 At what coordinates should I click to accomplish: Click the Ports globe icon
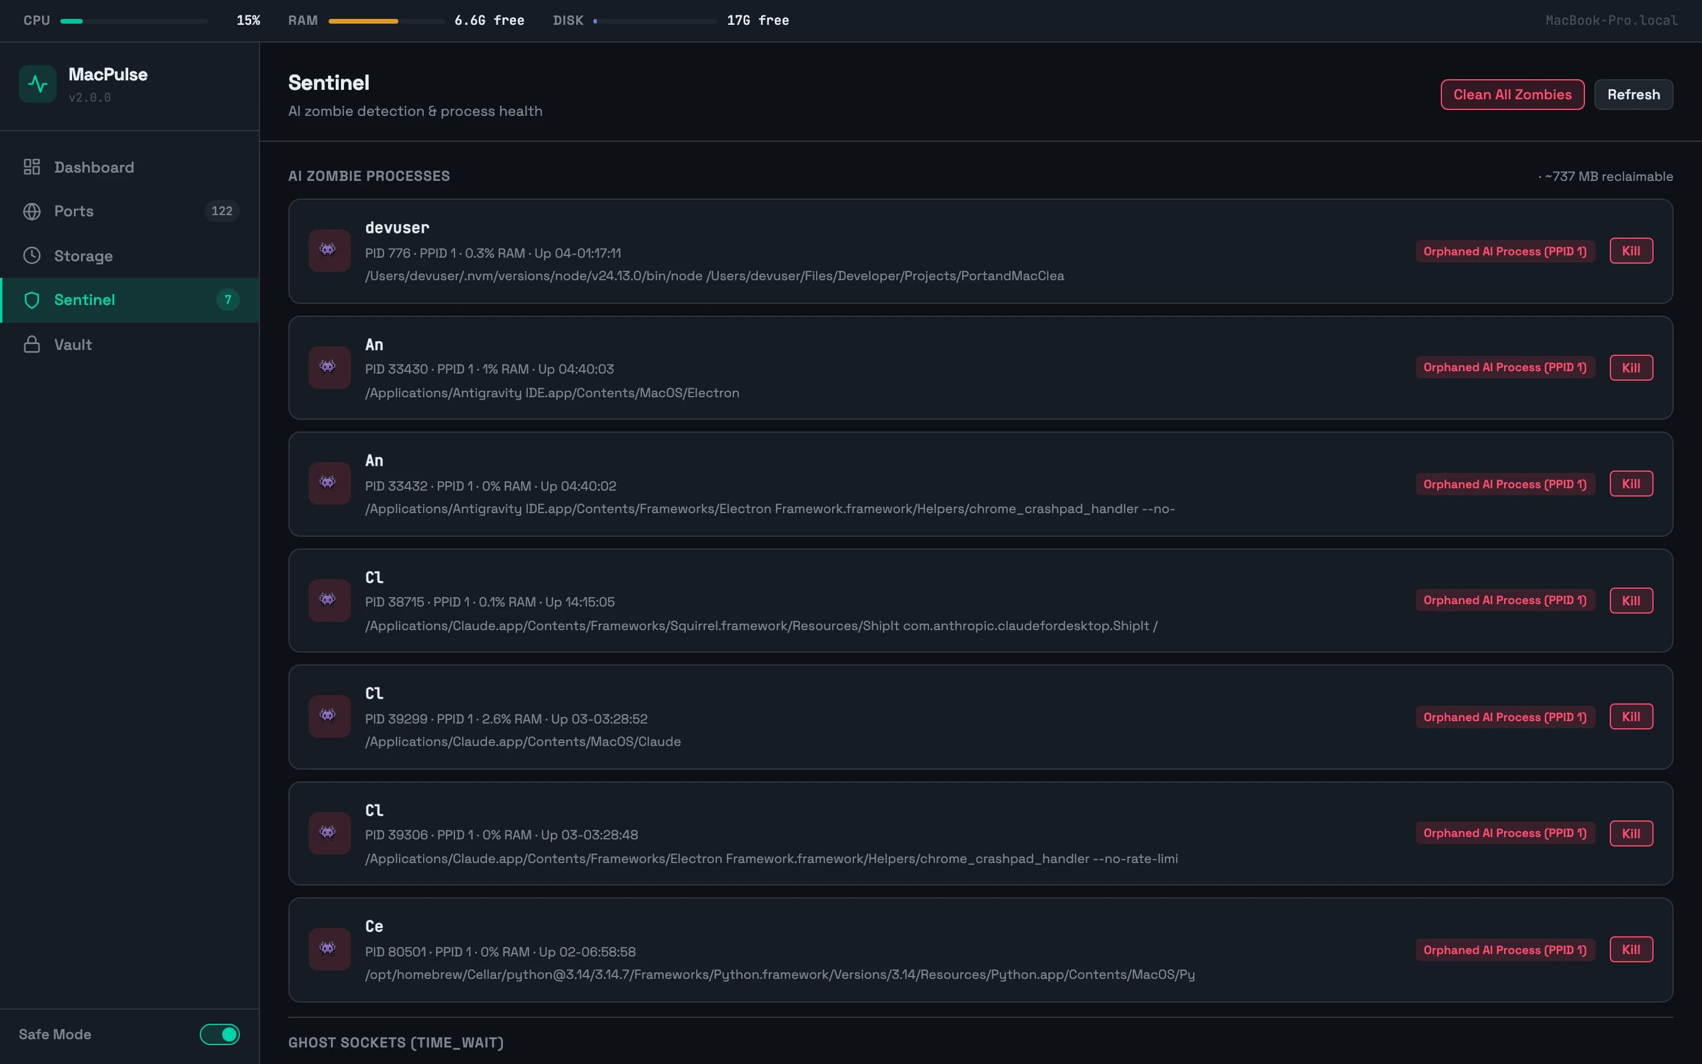(x=32, y=211)
